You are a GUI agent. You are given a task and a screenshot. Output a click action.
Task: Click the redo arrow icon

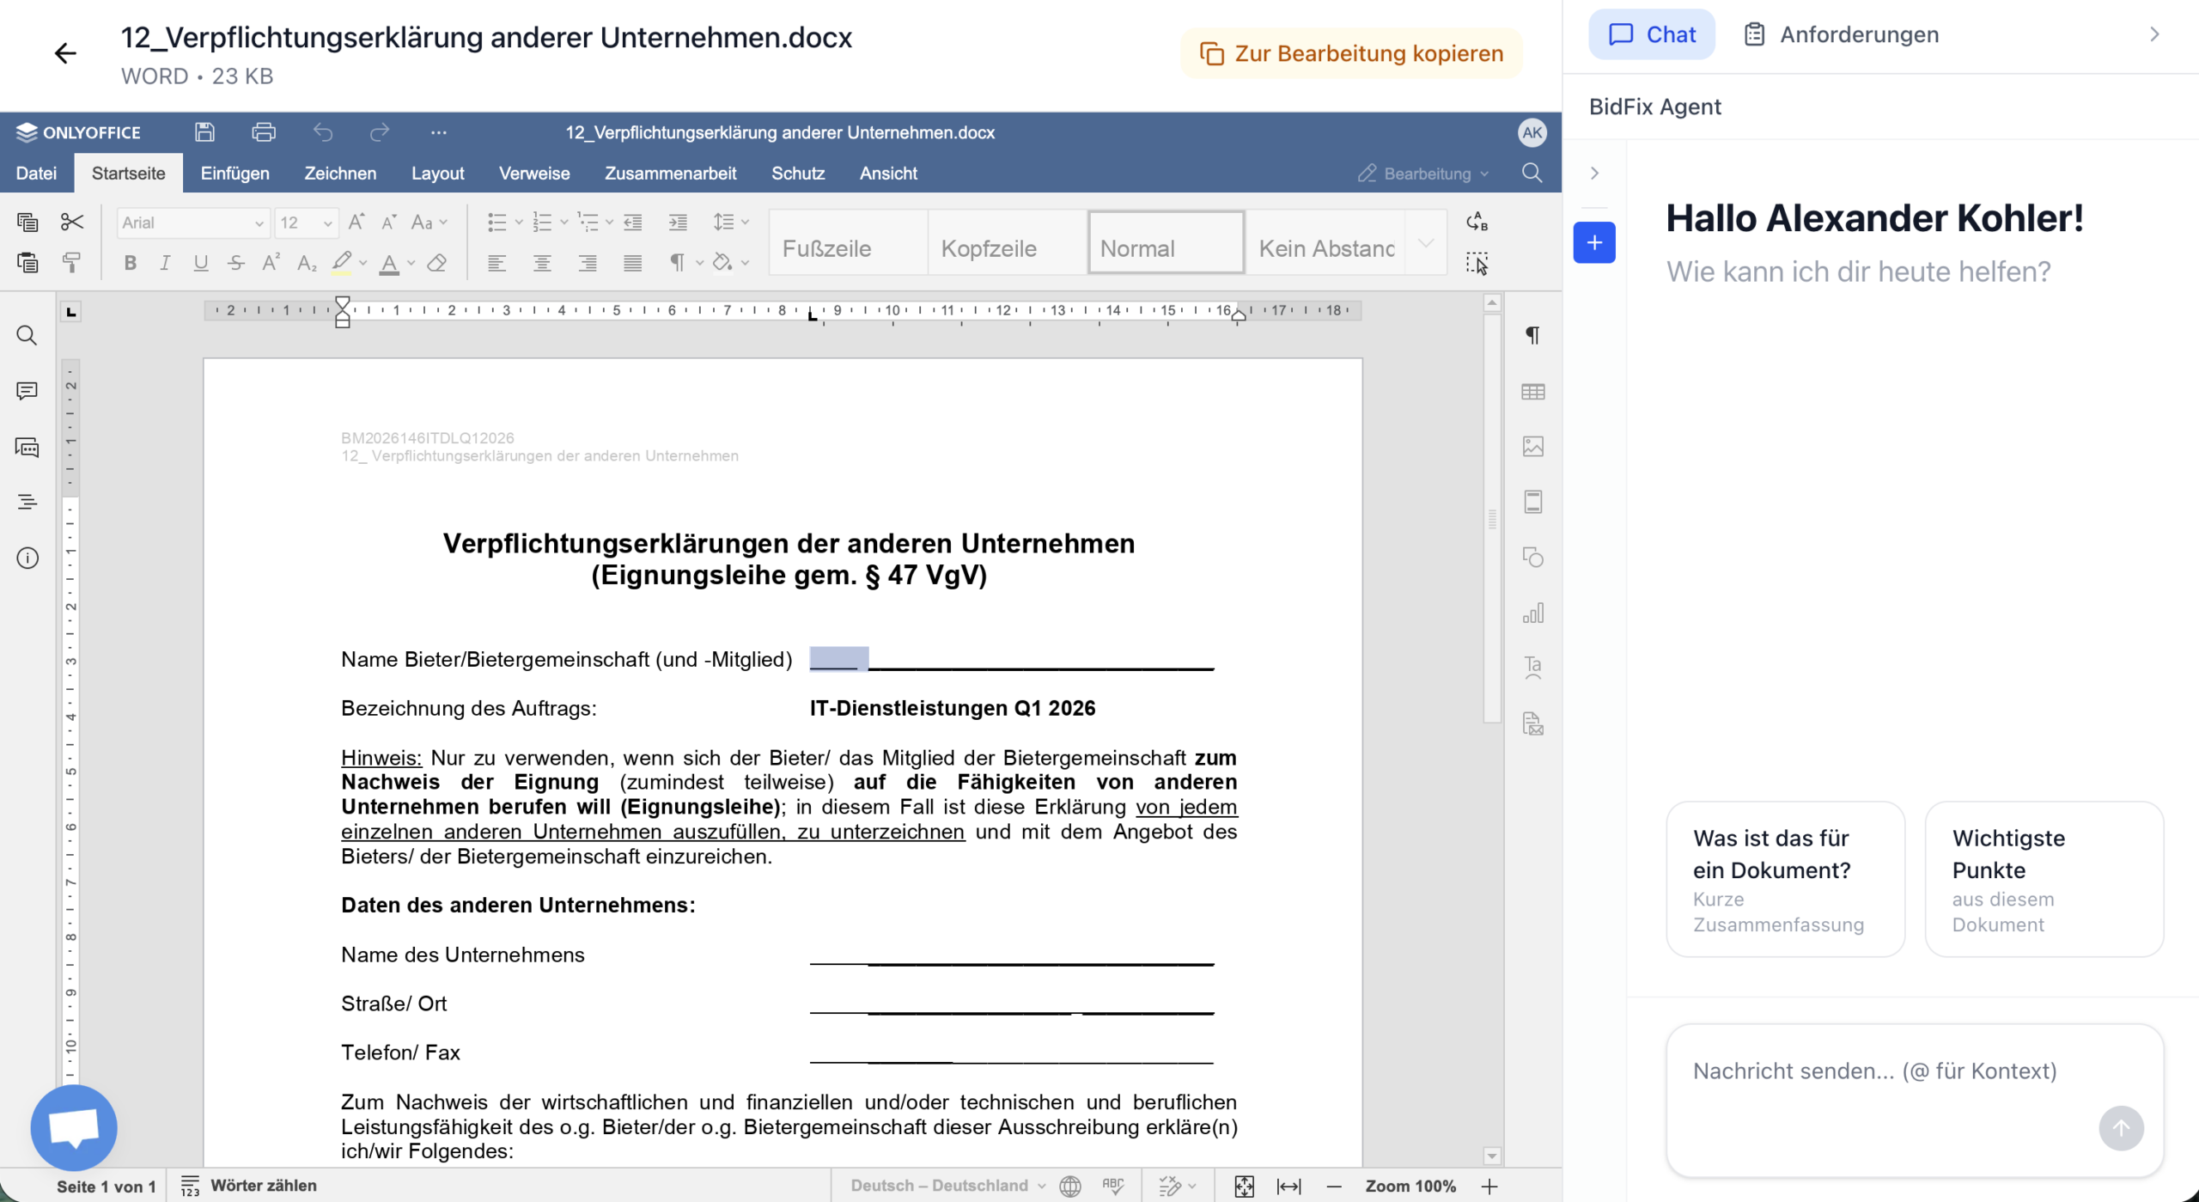[x=380, y=132]
